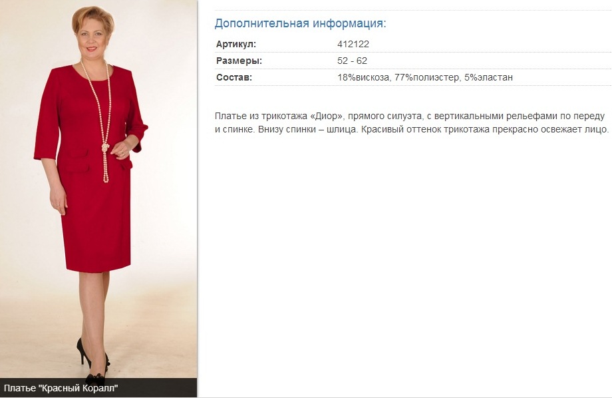The width and height of the screenshot is (612, 398).
Task: Click the word «Диор» in description
Action: click(327, 116)
